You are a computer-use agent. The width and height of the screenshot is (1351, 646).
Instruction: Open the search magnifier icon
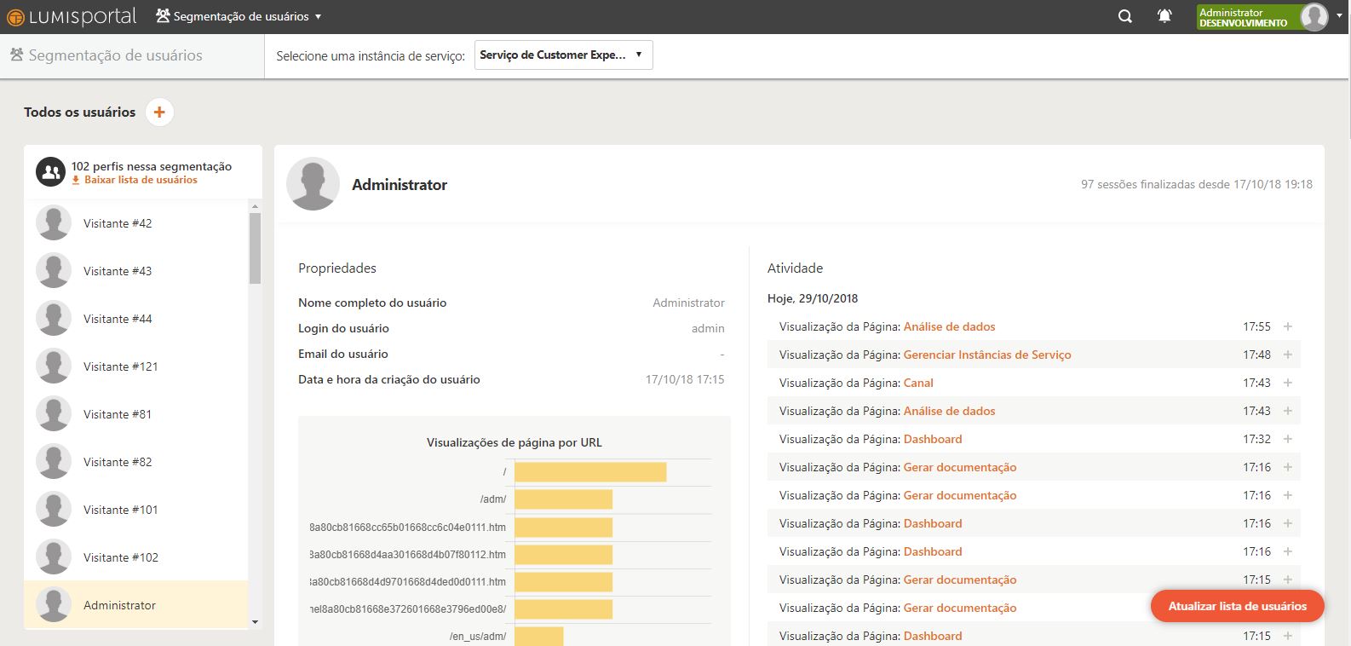point(1125,16)
